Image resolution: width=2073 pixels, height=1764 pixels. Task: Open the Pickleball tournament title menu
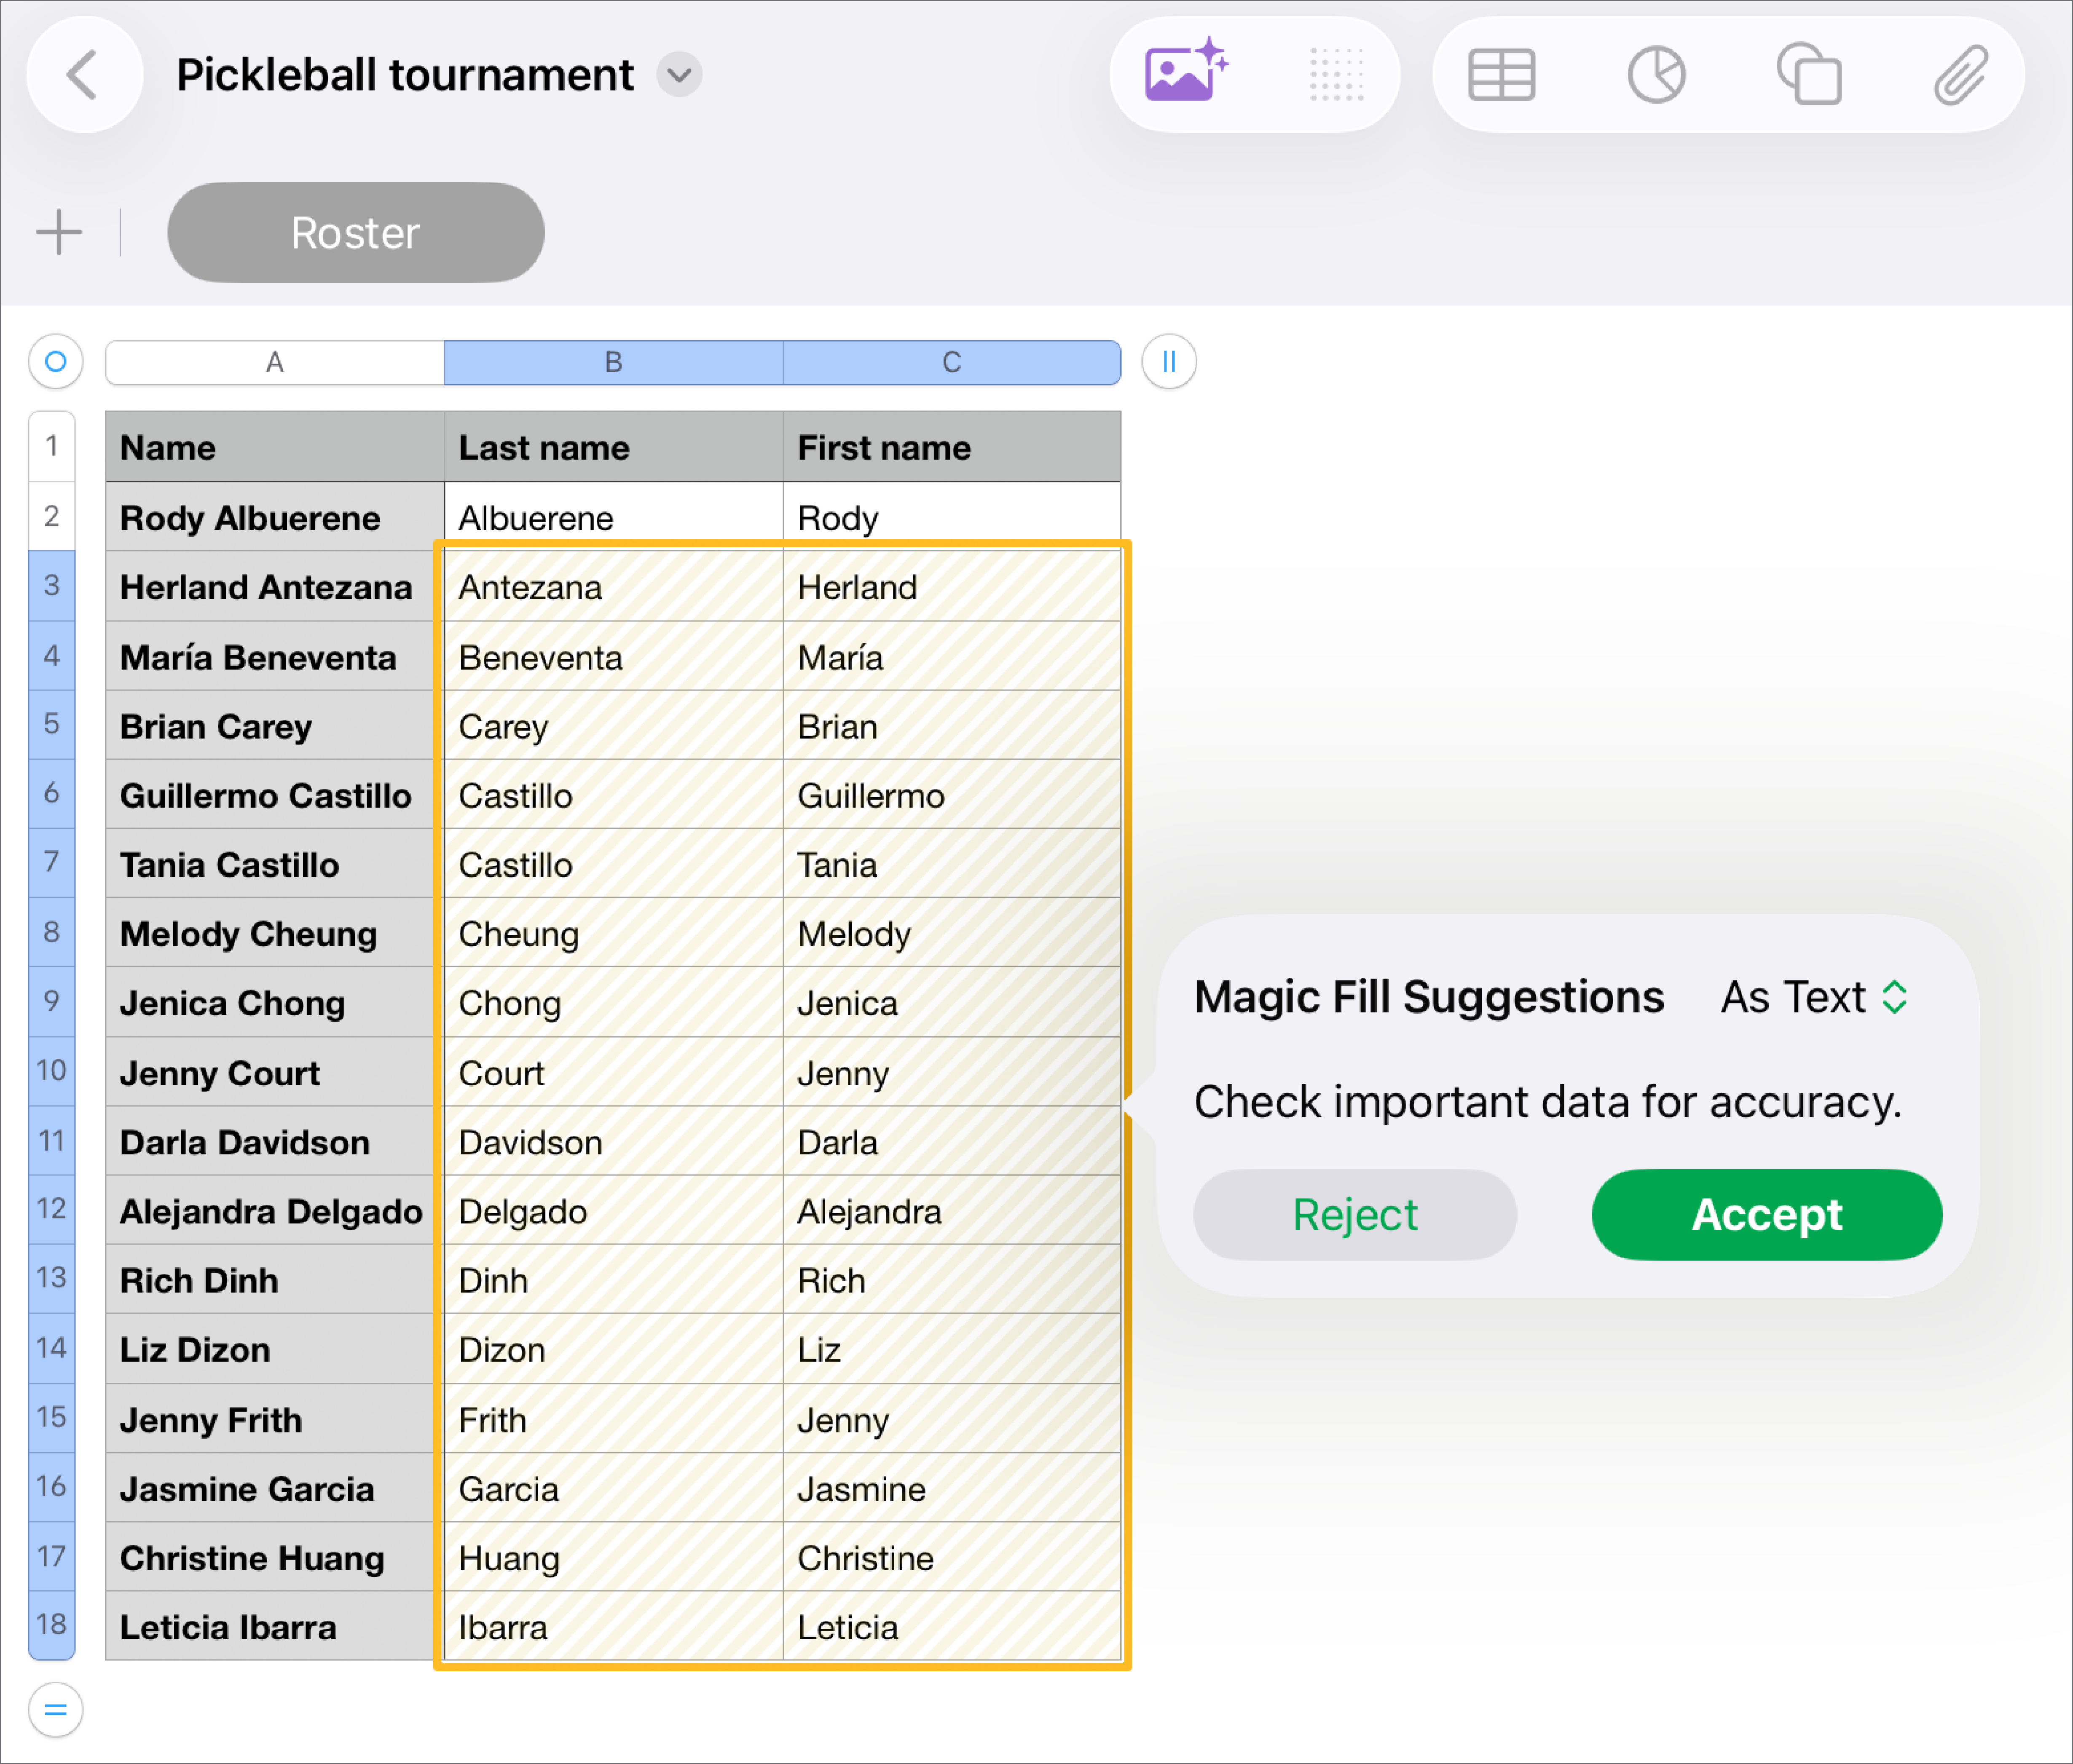click(x=679, y=74)
